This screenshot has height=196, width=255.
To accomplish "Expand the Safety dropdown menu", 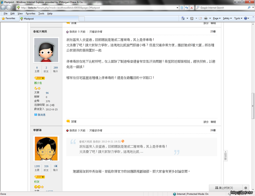I will tap(227, 18).
